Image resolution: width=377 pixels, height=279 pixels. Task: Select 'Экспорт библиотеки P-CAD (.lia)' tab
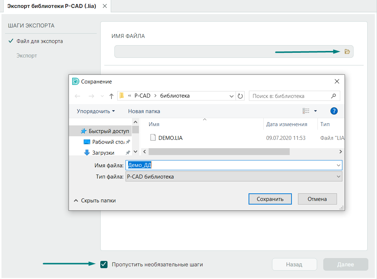tap(52, 7)
